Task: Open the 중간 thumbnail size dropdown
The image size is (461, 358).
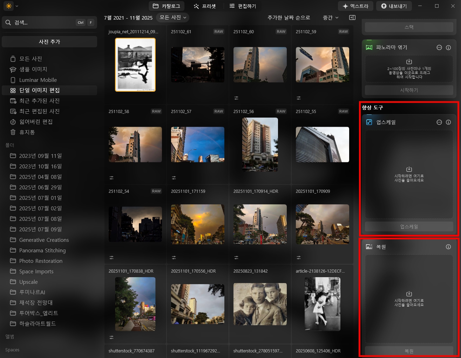Action: (x=331, y=17)
